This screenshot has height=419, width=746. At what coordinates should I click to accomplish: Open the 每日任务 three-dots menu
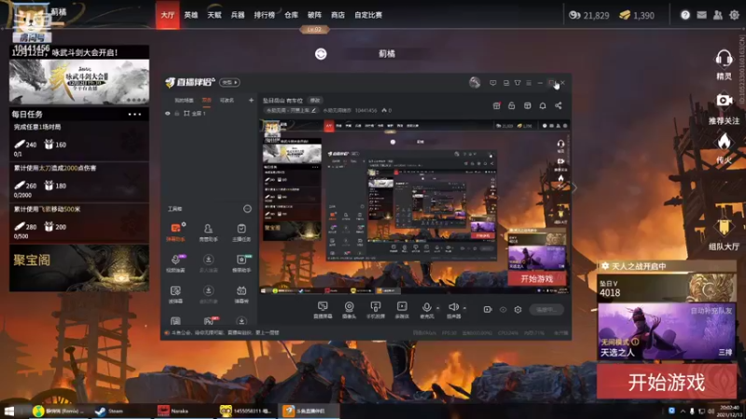tap(134, 115)
